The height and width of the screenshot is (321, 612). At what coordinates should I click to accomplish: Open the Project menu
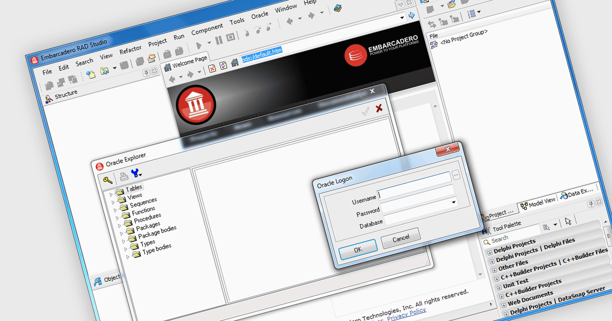(x=158, y=43)
